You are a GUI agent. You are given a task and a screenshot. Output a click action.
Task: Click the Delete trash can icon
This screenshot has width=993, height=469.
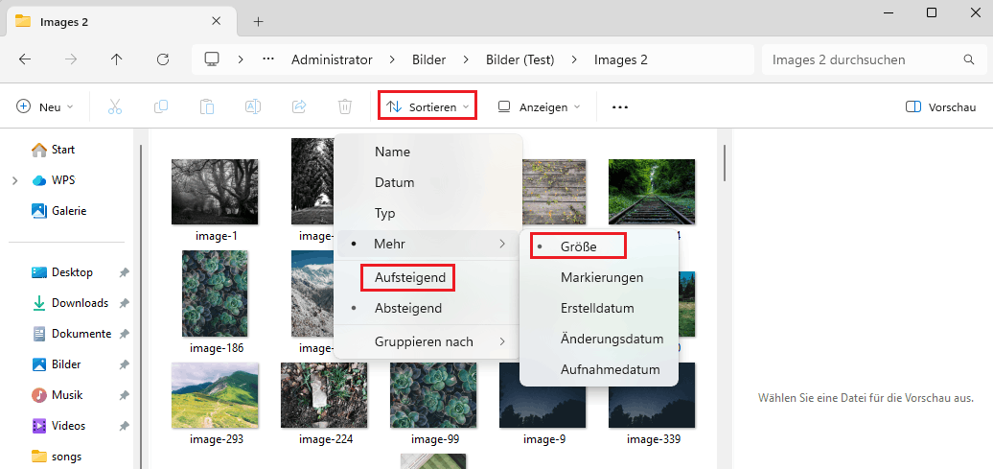pyautogui.click(x=345, y=106)
